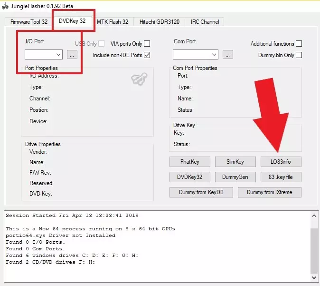Click 'Found 0 I/O Ports.' log line
Screen dimensions: 320x286
point(35,242)
